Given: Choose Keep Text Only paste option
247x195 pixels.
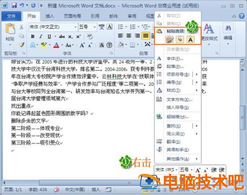Looking at the screenshot, I should (x=190, y=39).
